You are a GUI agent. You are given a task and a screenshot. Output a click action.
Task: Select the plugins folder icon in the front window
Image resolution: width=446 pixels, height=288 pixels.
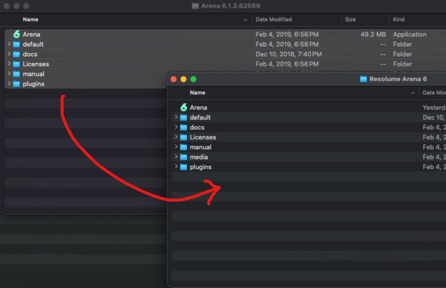pos(183,167)
